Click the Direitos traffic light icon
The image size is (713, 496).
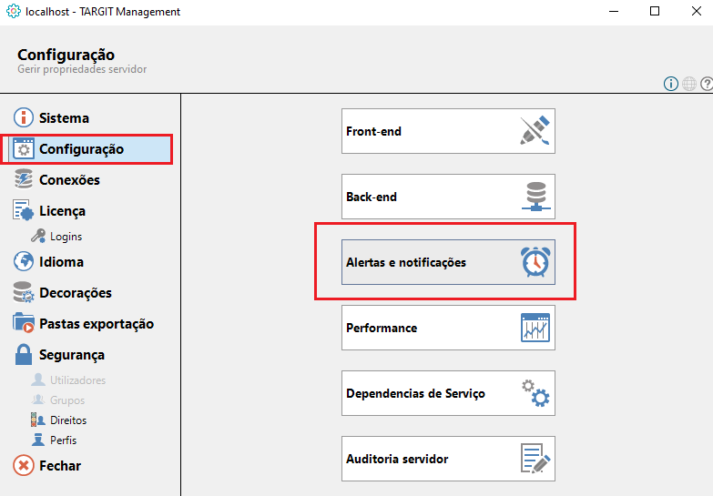(38, 420)
